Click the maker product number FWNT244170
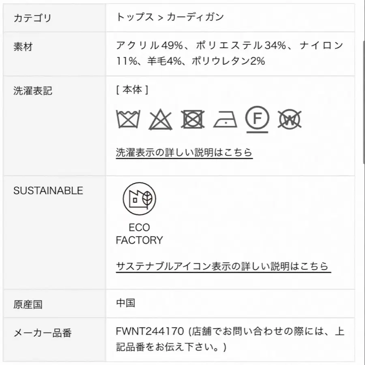Image resolution: width=365 pixels, height=365 pixels. tap(150, 332)
